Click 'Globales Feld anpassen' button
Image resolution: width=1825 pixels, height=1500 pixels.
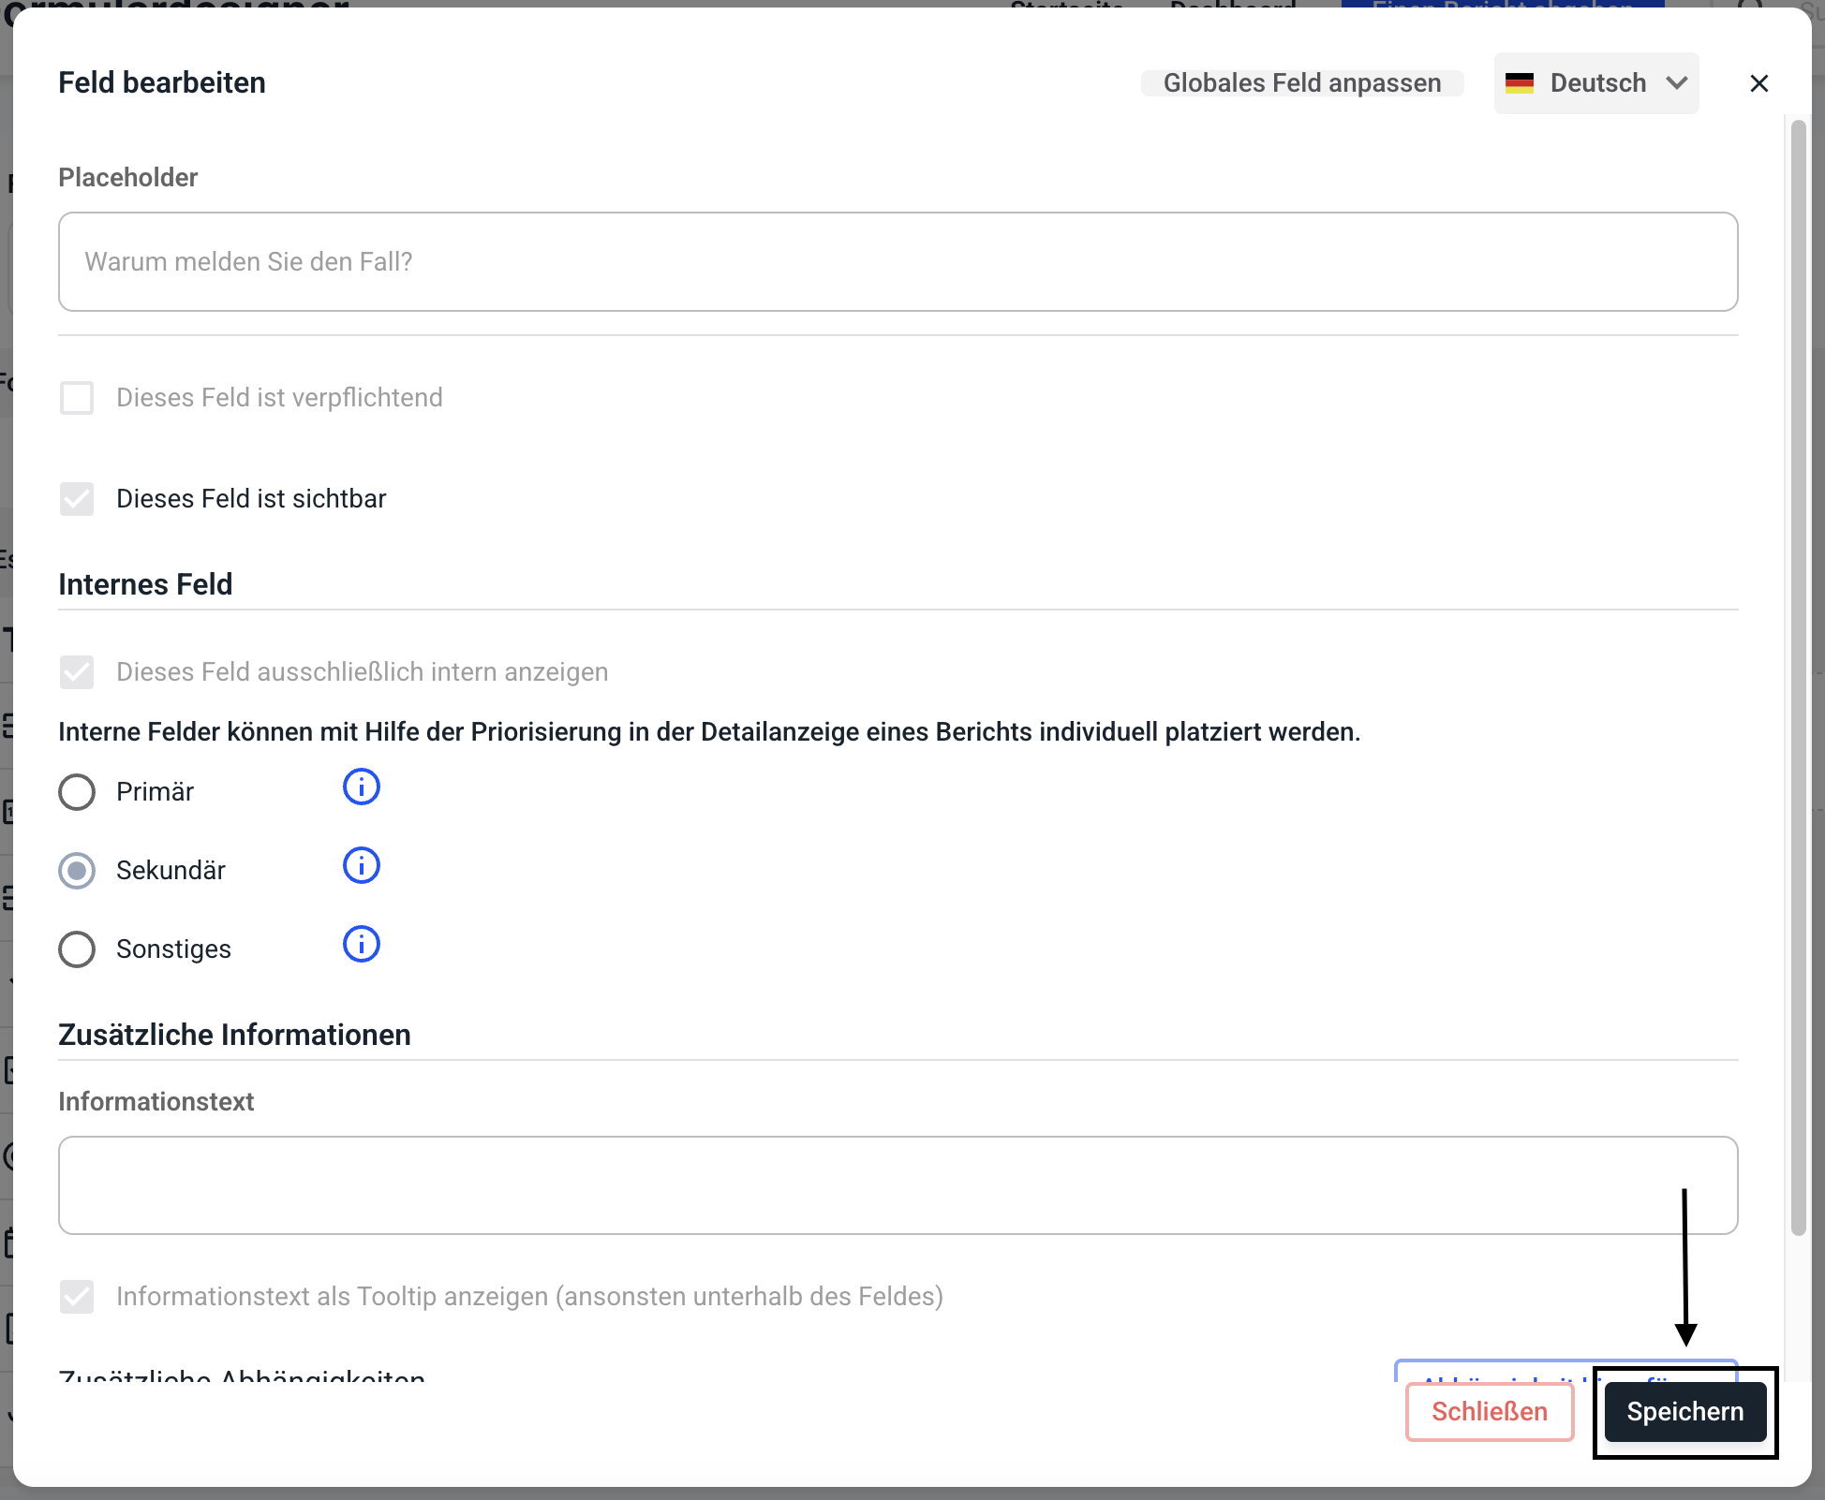pos(1301,83)
